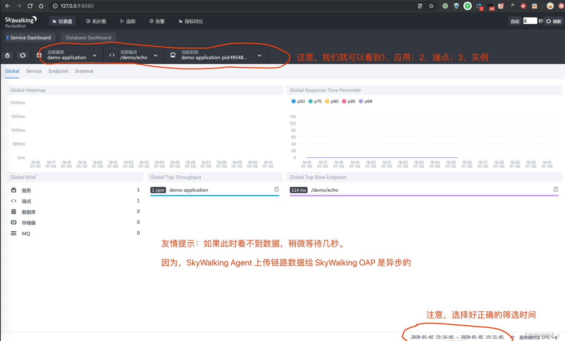Screen dimensions: 565x341
Task: Click the 服务器时区 UTC +8 label
Action: pyautogui.click(x=538, y=337)
